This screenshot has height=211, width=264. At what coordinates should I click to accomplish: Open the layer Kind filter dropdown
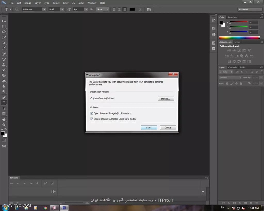pos(226,72)
